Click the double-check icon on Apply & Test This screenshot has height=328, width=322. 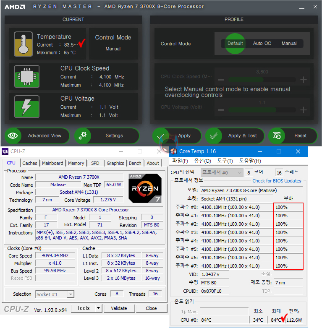click(x=213, y=136)
